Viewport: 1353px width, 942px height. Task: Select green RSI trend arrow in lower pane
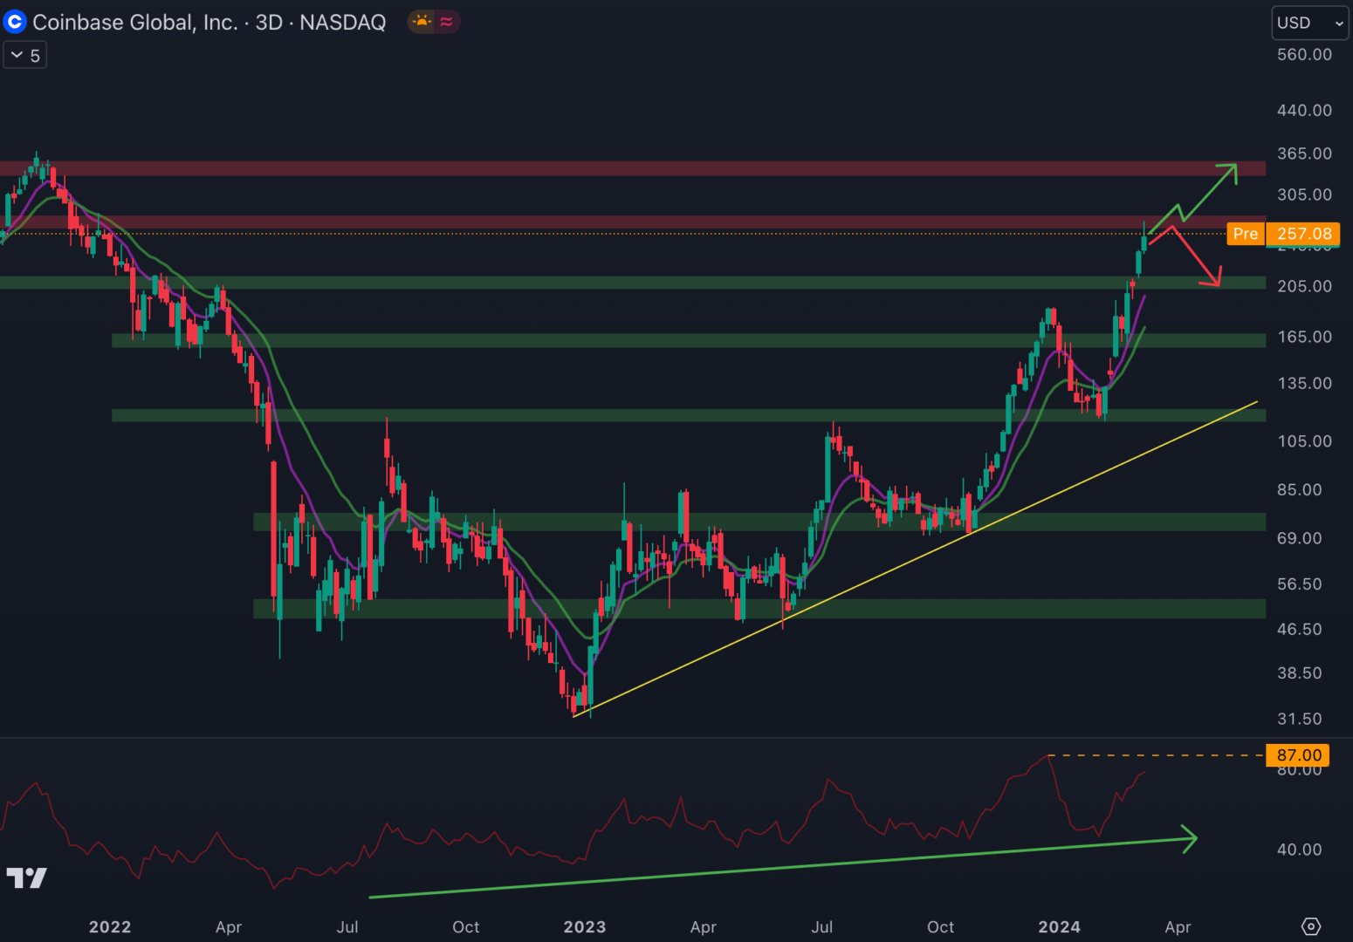click(786, 868)
